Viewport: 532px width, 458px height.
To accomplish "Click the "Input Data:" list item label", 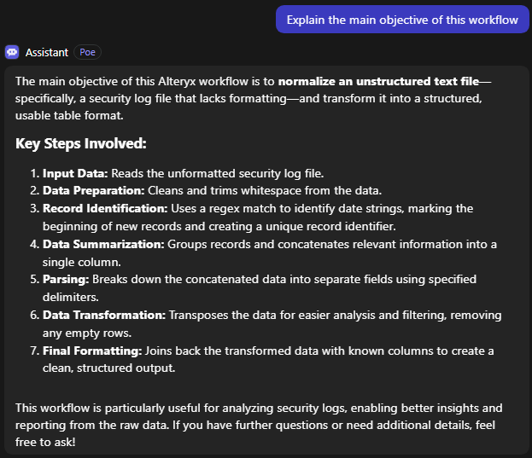I will click(x=75, y=172).
